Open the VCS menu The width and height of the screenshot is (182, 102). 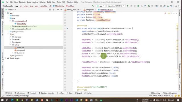pyautogui.click(x=64, y=2)
